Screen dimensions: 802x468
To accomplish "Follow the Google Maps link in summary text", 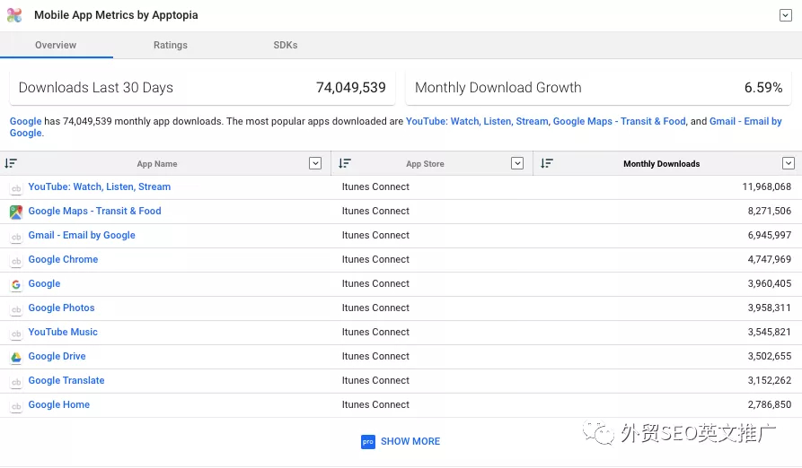I will click(x=620, y=121).
